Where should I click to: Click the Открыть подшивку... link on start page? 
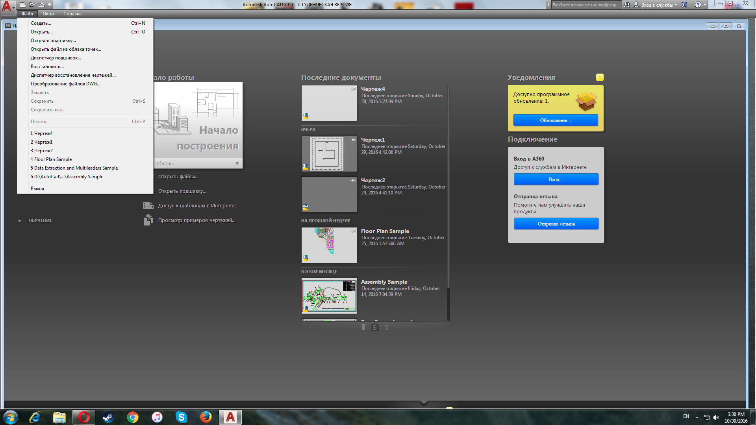[182, 191]
